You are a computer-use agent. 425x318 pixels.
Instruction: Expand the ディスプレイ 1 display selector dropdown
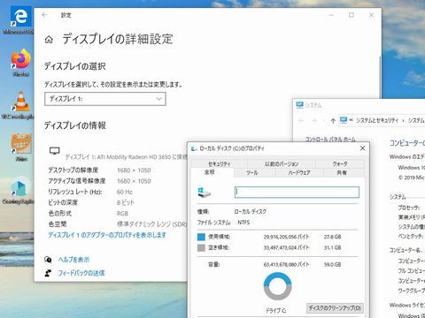pos(105,99)
